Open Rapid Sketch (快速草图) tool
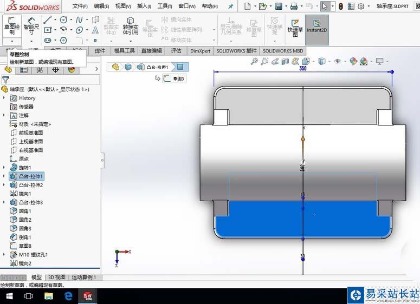420x304 pixels. pyautogui.click(x=295, y=28)
